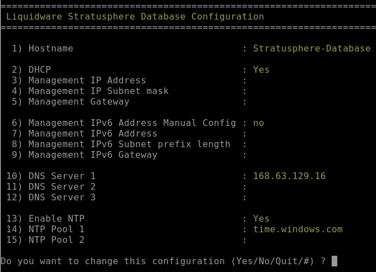Select the '2) DHCP' row label
Screen dimensions: 376x272
coord(31,69)
